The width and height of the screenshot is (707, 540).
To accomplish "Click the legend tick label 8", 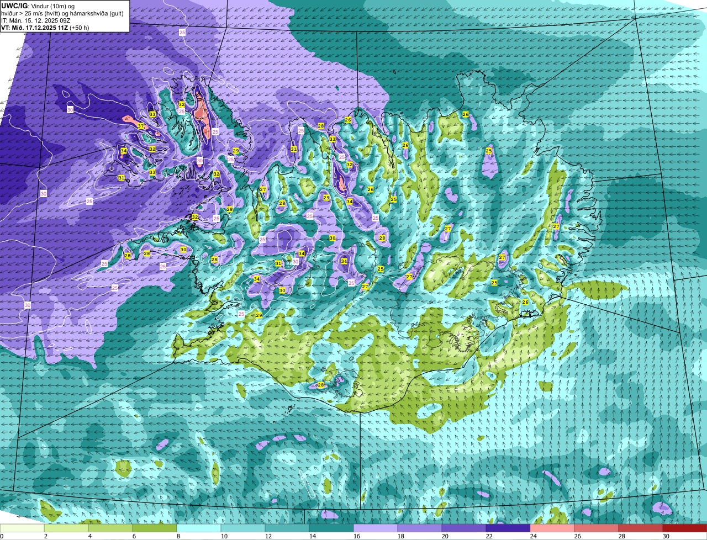I will [x=179, y=536].
